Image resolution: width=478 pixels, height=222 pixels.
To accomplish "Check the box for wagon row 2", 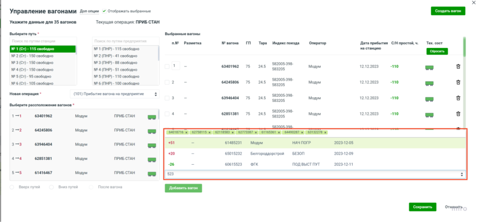I will coord(167,82).
